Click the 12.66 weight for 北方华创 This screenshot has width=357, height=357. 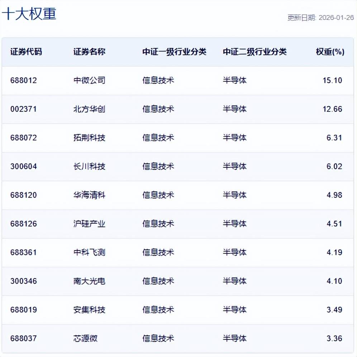(332, 109)
